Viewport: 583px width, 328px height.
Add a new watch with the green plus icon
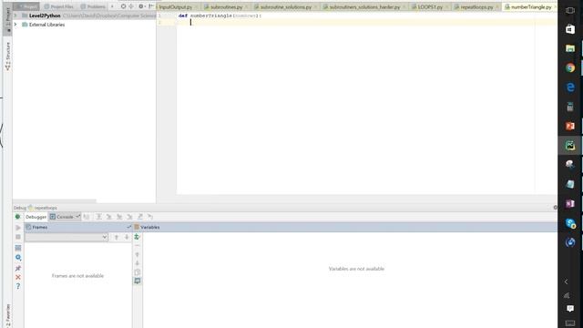(x=137, y=237)
